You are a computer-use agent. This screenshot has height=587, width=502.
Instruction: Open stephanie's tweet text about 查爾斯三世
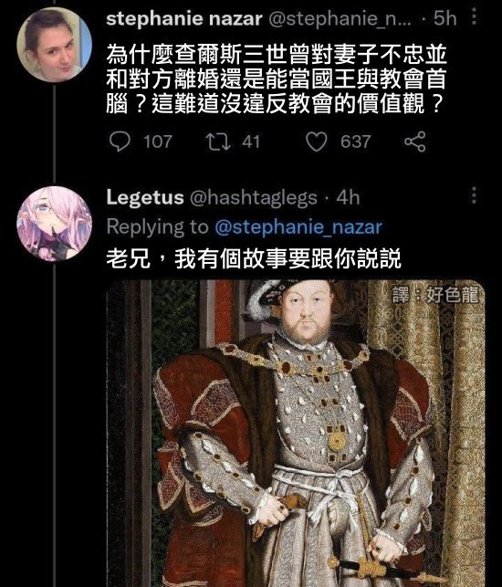[277, 79]
